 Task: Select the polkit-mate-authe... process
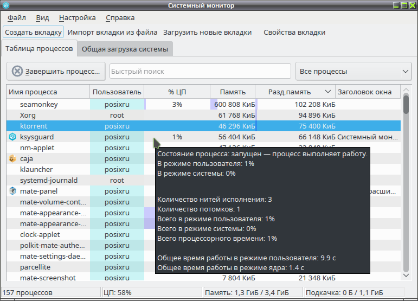pos(52,246)
